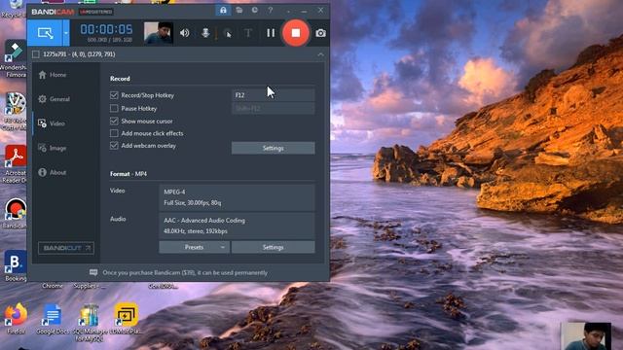This screenshot has width=623, height=350.
Task: Open Bandicam desktop shortcut icon
Action: point(16,214)
